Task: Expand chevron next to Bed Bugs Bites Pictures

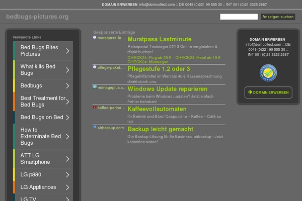Action: click(67, 51)
